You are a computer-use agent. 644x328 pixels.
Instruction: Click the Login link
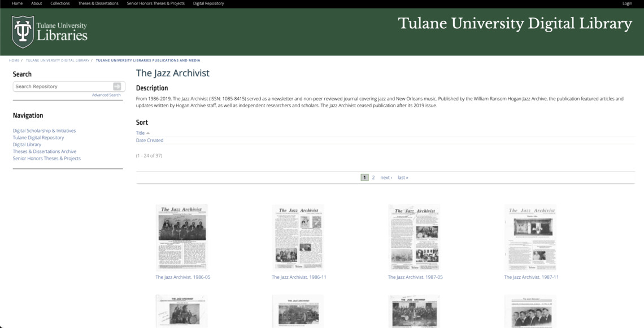click(x=627, y=3)
